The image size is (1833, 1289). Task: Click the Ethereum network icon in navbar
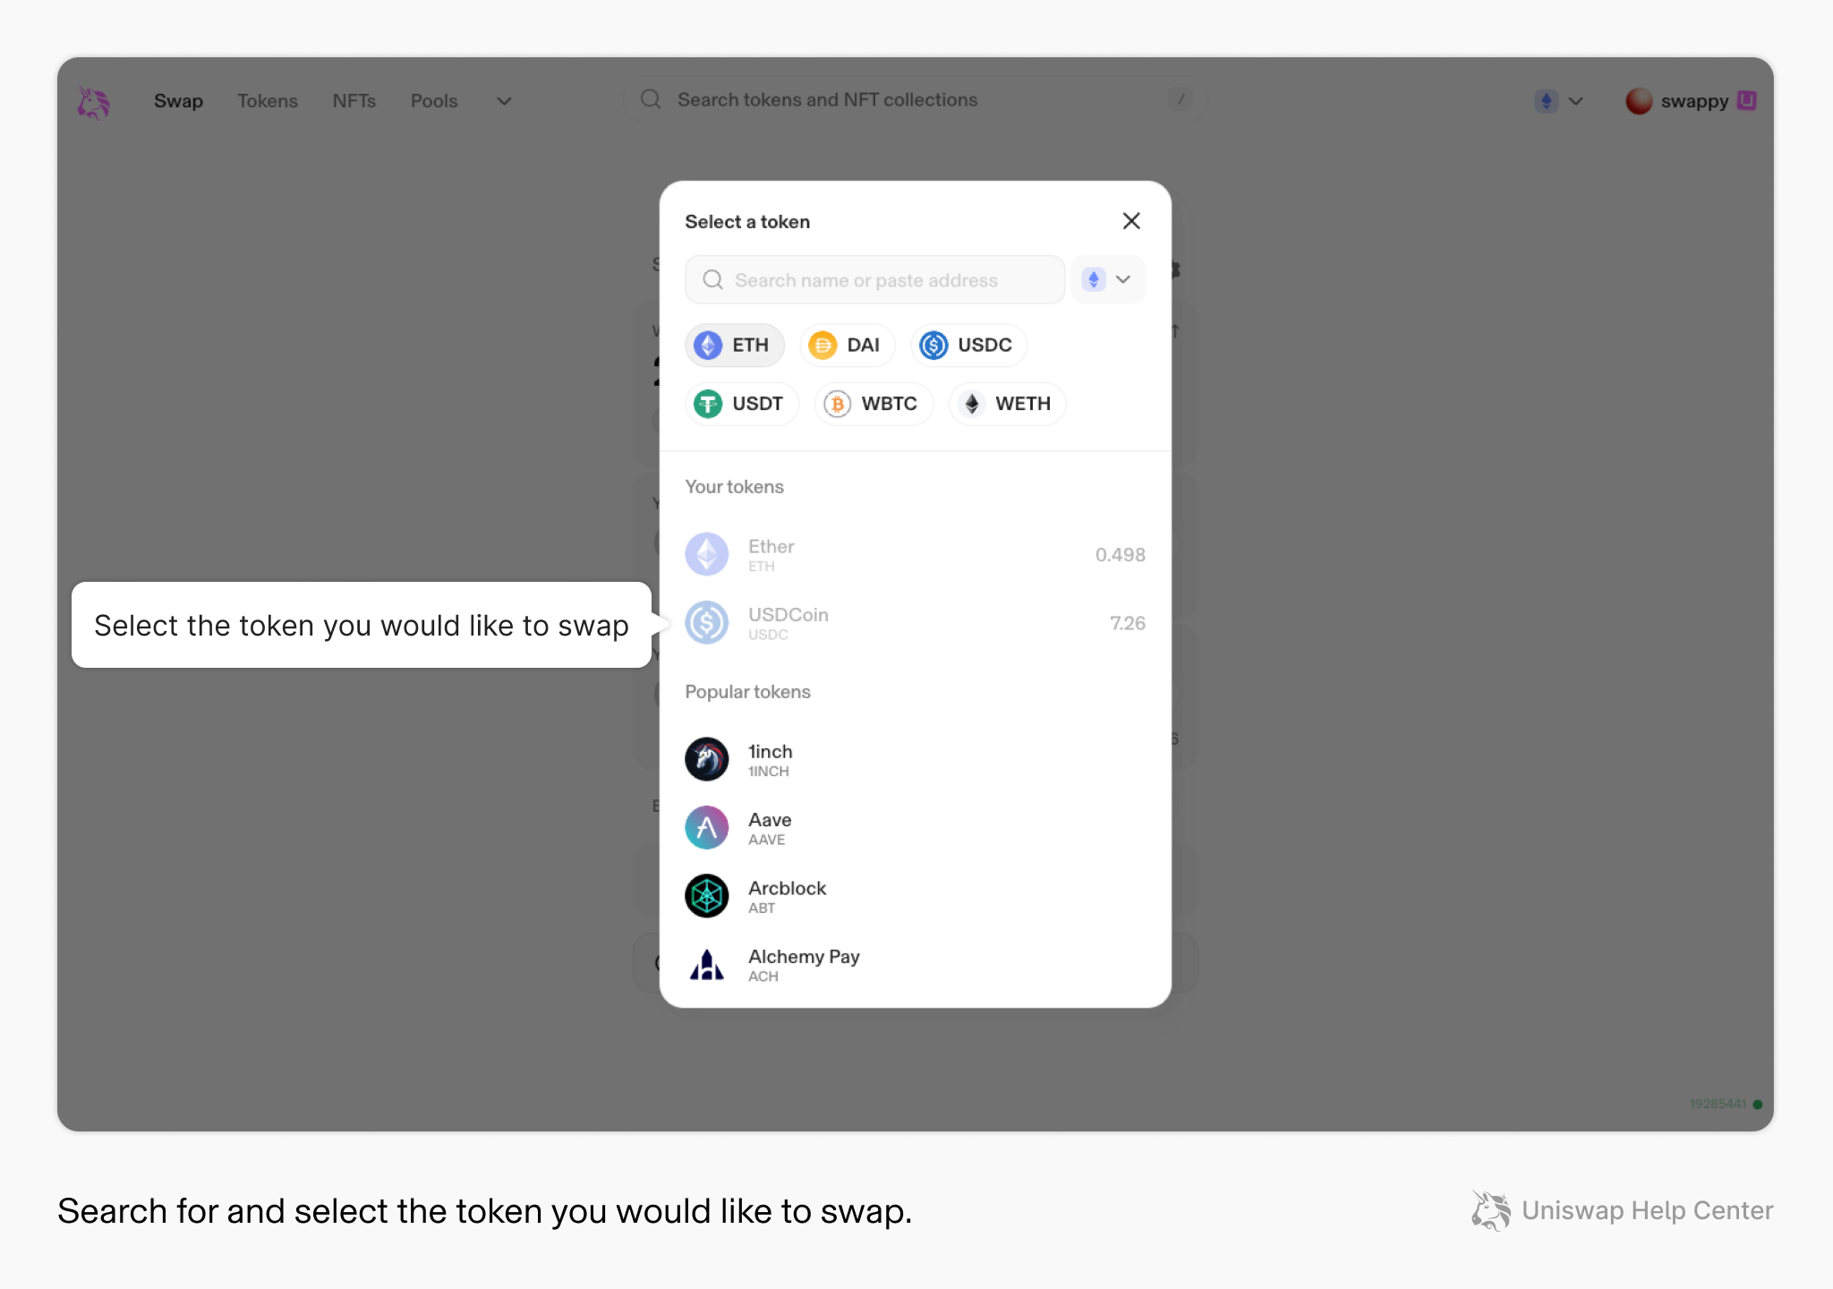tap(1546, 101)
